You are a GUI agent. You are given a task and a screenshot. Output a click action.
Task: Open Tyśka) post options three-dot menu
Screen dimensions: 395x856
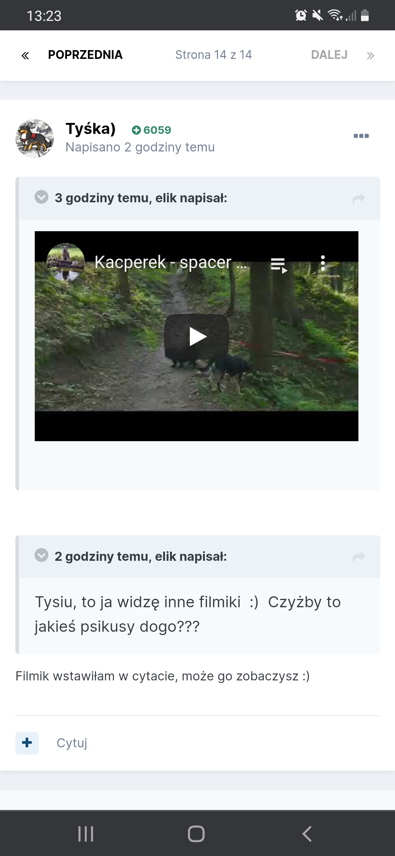click(x=361, y=136)
